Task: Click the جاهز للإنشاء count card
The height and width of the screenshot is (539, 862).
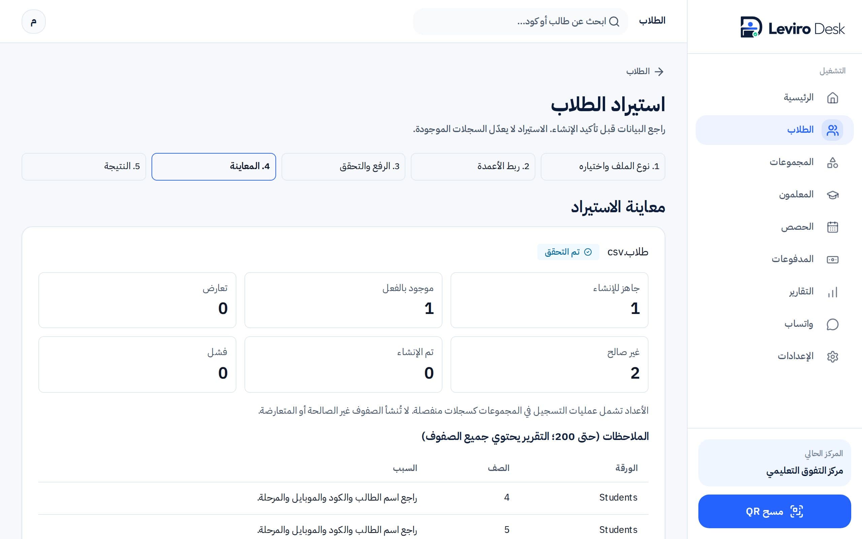Action: [x=549, y=300]
